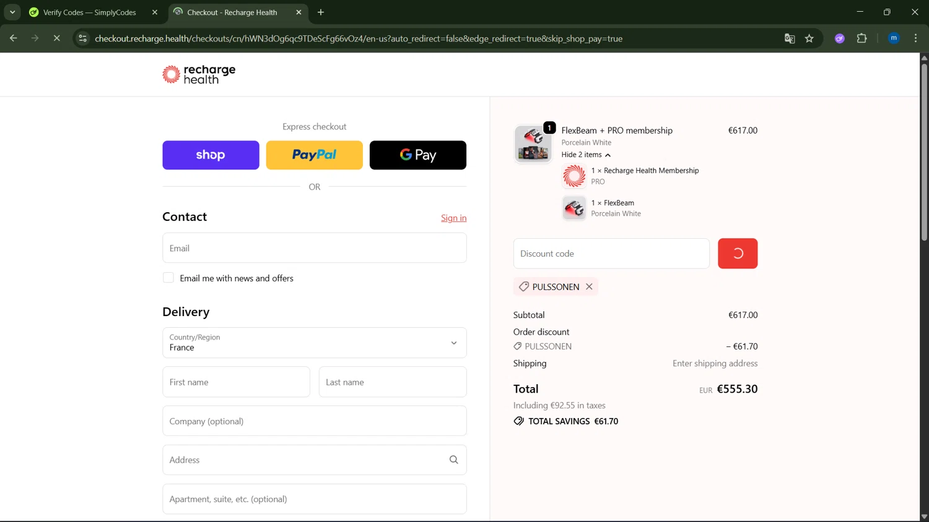This screenshot has height=522, width=929.
Task: Click the Recharge Health Membership thumbnail
Action: [x=574, y=176]
